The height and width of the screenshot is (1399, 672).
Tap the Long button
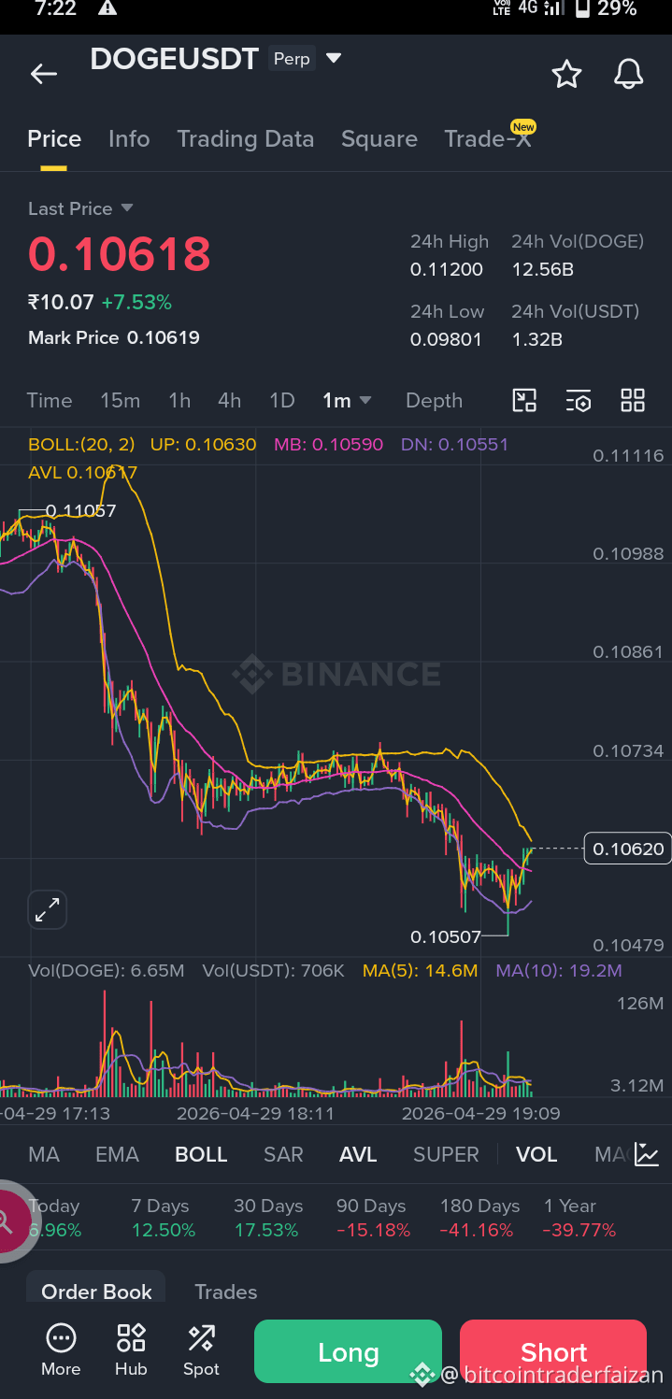click(x=348, y=1351)
